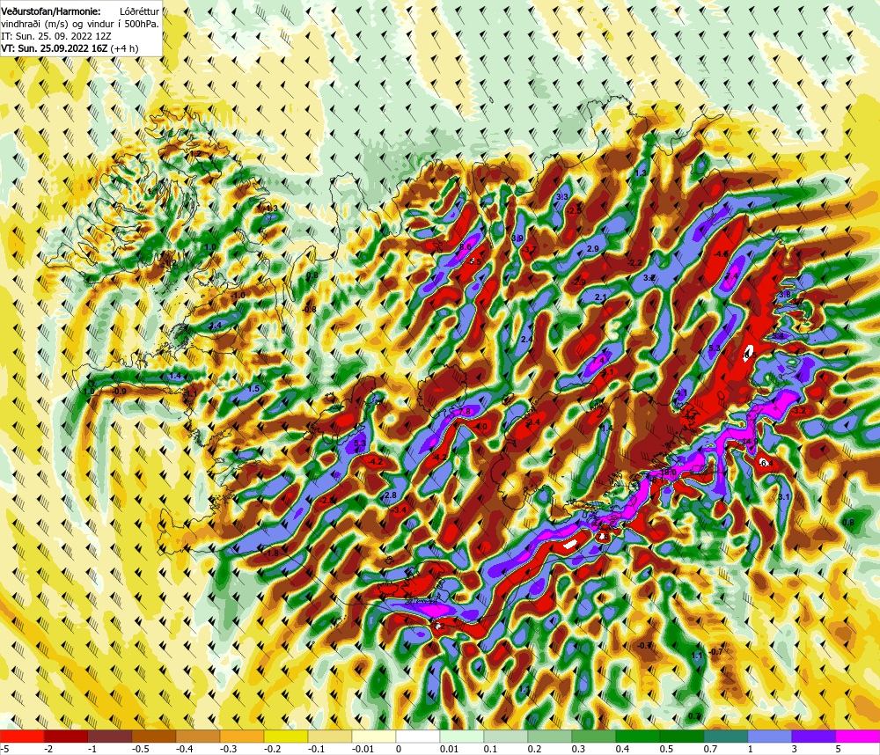This screenshot has height=755, width=880.
Task: Click the yellow legend swatch between -0.2 and -0.1
Action: (x=286, y=736)
